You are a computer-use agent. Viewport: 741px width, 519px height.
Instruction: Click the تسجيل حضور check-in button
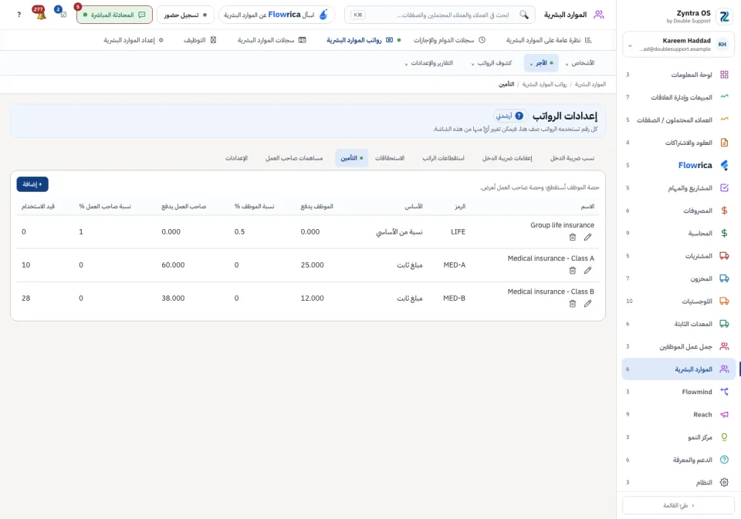coord(185,15)
